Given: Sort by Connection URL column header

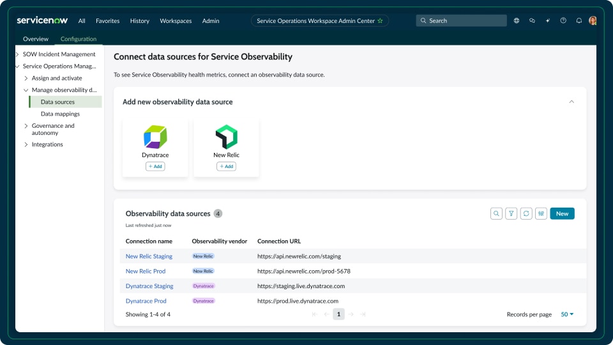Looking at the screenshot, I should [x=279, y=241].
